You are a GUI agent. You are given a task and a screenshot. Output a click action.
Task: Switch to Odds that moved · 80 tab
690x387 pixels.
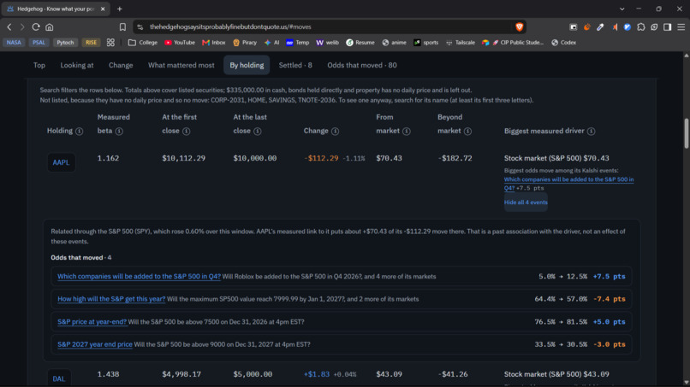(x=362, y=65)
